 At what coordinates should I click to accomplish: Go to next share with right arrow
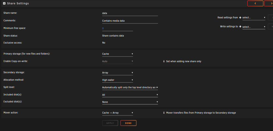269,3
